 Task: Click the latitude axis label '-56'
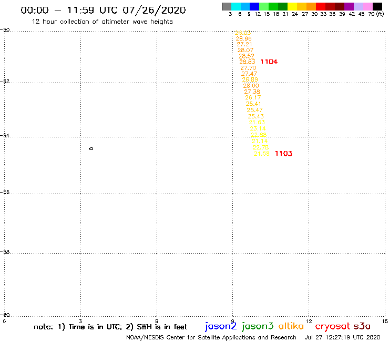5,192
